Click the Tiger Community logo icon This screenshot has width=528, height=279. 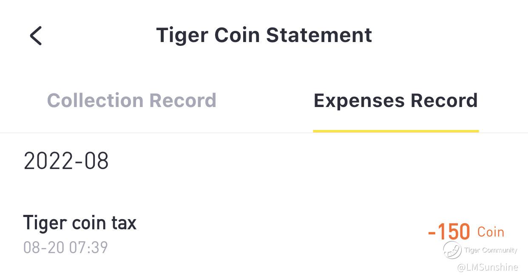[x=452, y=250]
